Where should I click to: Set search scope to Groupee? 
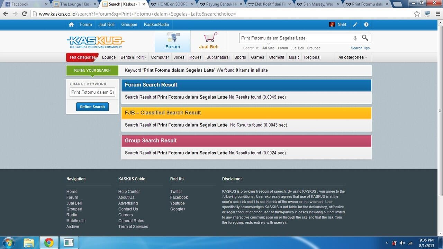tap(314, 48)
